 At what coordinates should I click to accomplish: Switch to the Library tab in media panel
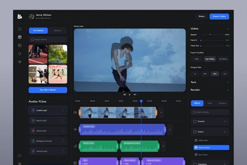pos(57,31)
